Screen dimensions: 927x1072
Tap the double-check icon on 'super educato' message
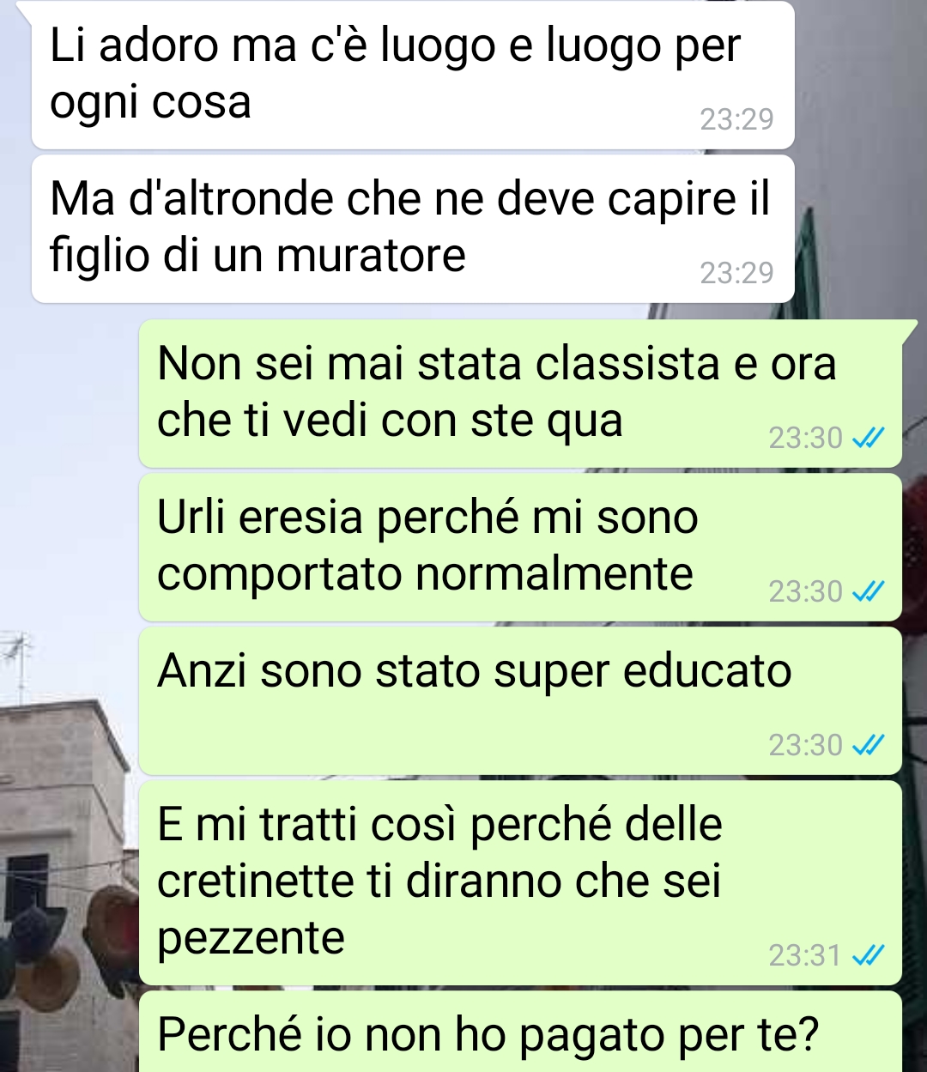click(x=867, y=746)
